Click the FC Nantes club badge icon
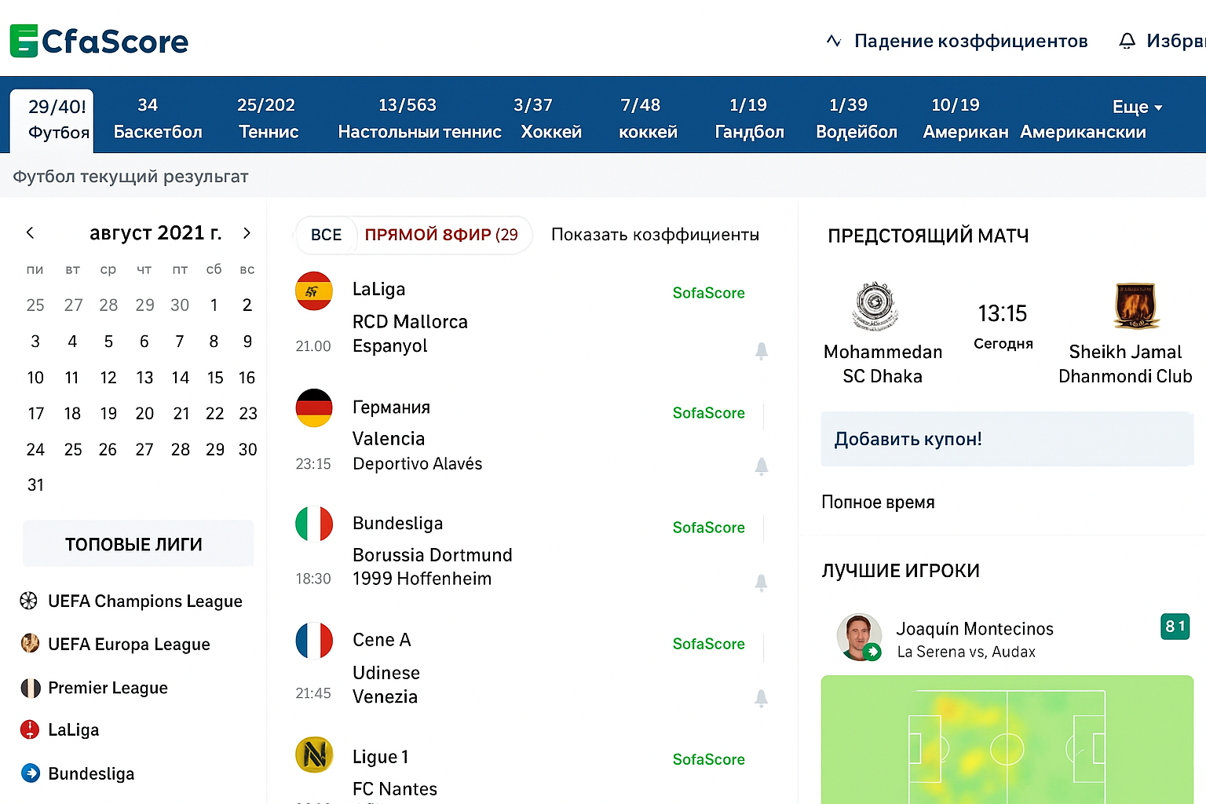This screenshot has width=1206, height=804. point(314,756)
